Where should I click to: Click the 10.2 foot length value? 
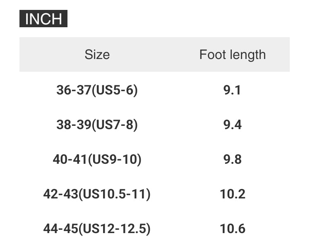click(232, 194)
